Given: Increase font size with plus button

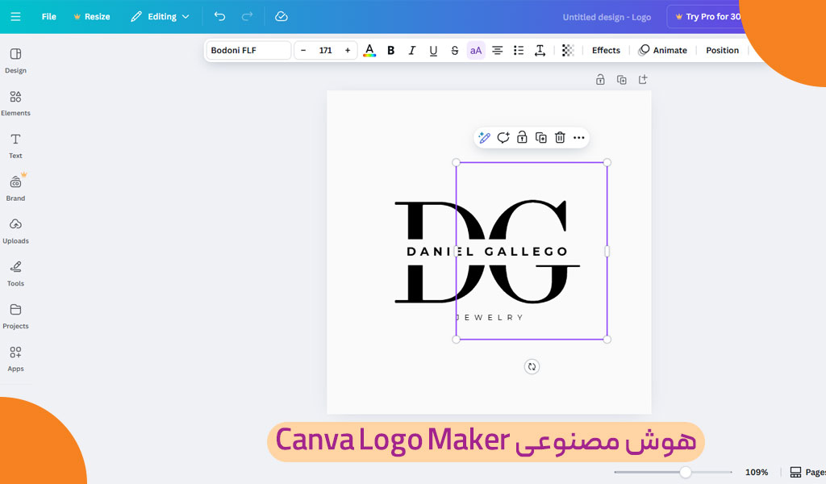Looking at the screenshot, I should tap(348, 50).
